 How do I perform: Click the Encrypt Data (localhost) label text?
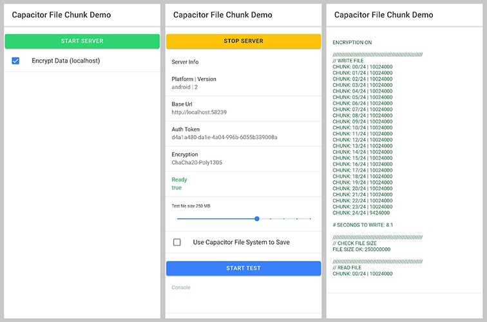(66, 61)
